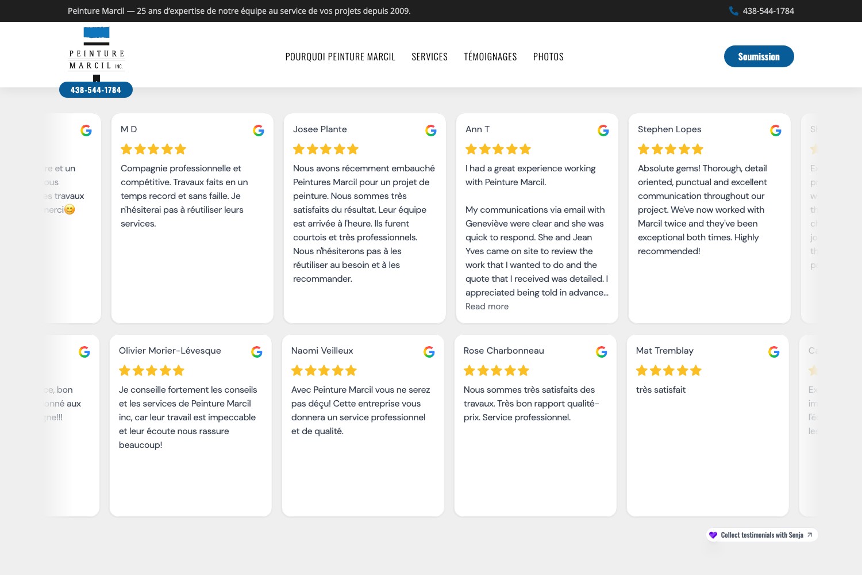Screen dimensions: 862x575
Task: Open Pourquoi Peinture Marcil menu item
Action: click(x=340, y=57)
